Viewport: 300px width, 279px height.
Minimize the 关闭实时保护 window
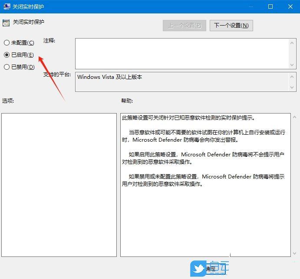click(251, 6)
